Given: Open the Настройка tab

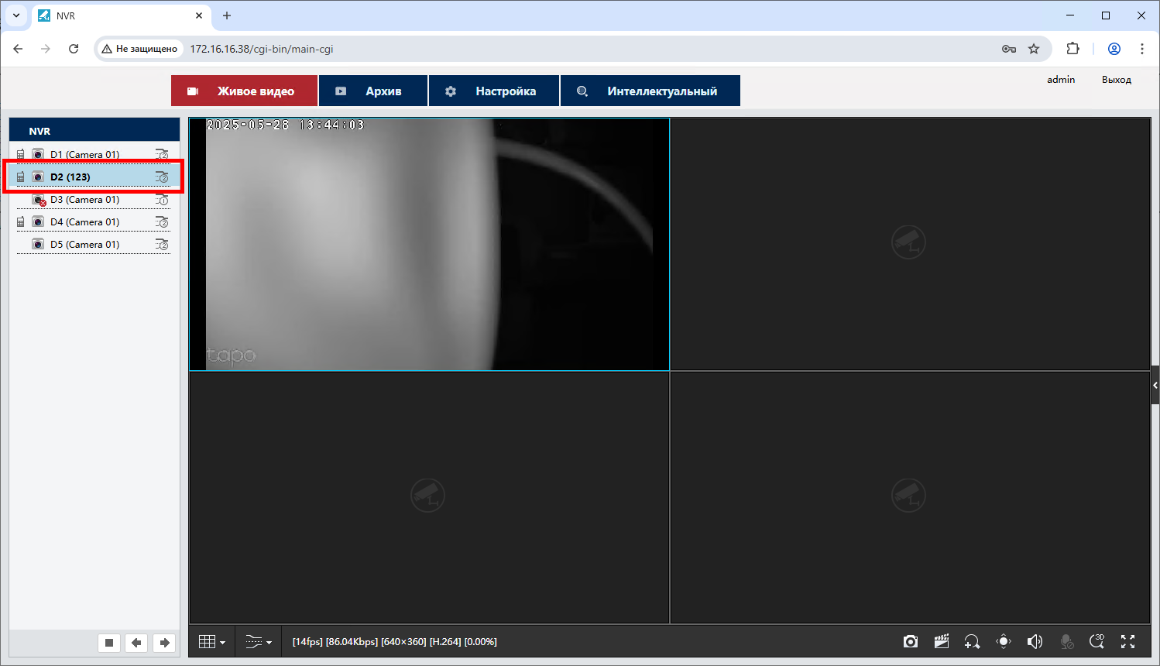Looking at the screenshot, I should [494, 91].
